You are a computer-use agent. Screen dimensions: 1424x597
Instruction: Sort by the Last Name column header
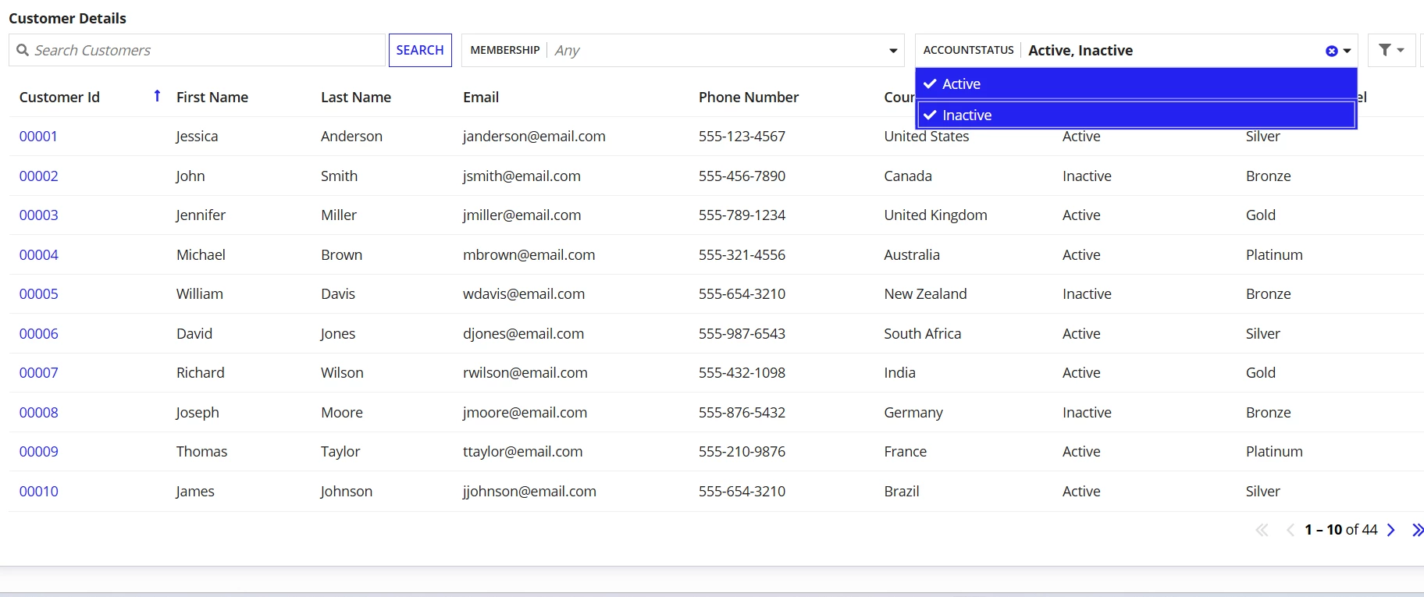pos(356,97)
